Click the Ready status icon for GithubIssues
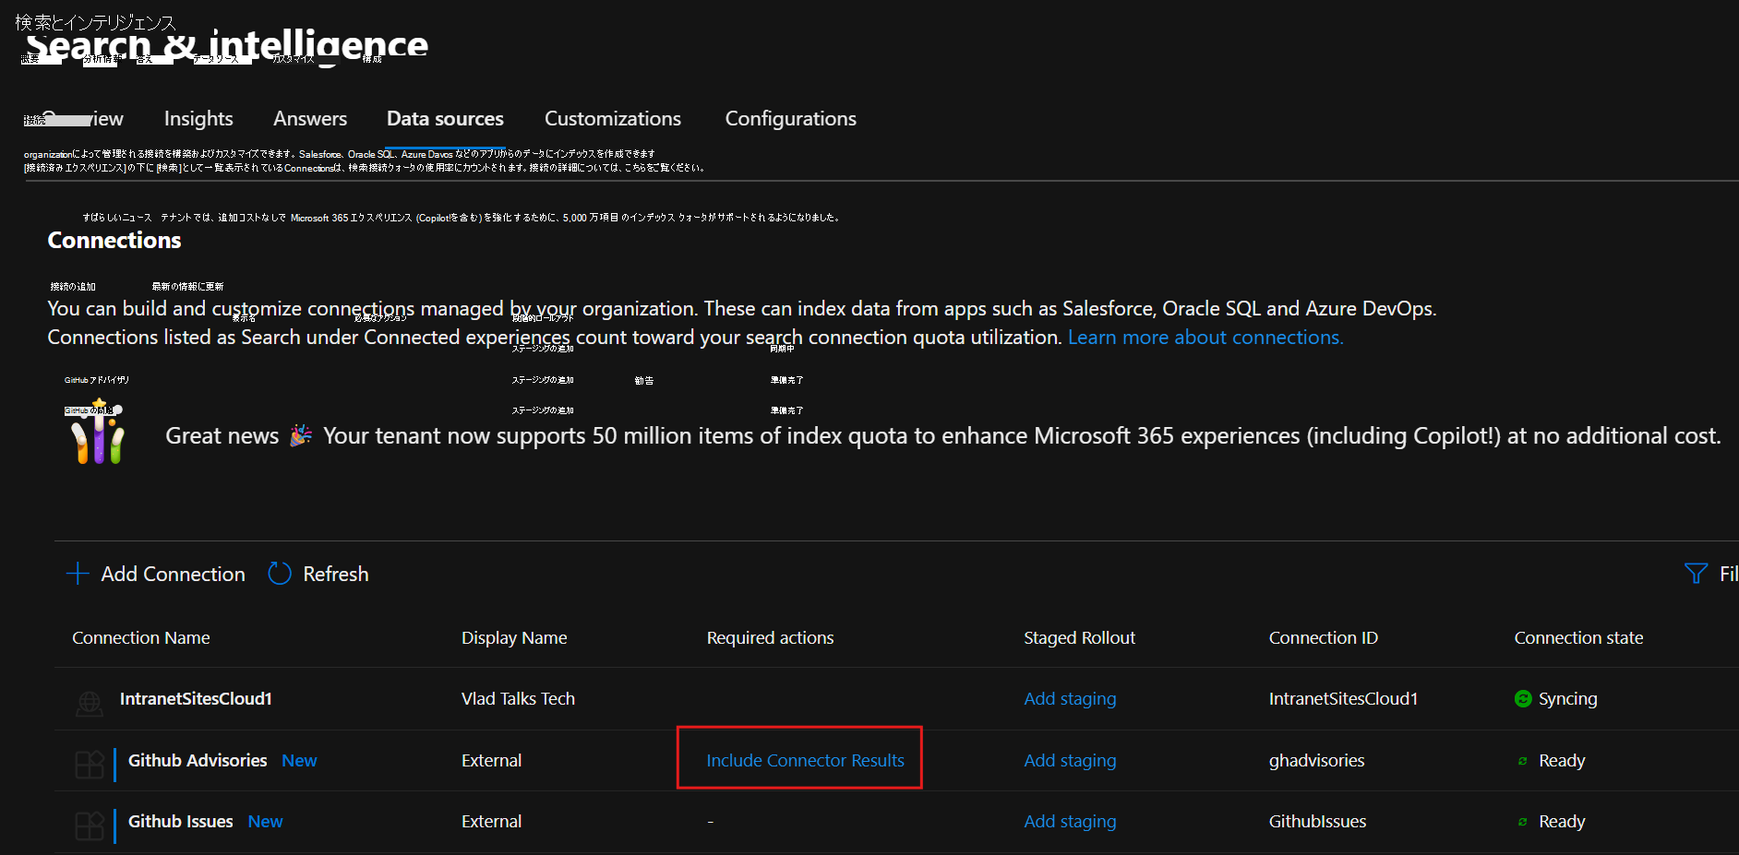1739x855 pixels. pos(1522,822)
